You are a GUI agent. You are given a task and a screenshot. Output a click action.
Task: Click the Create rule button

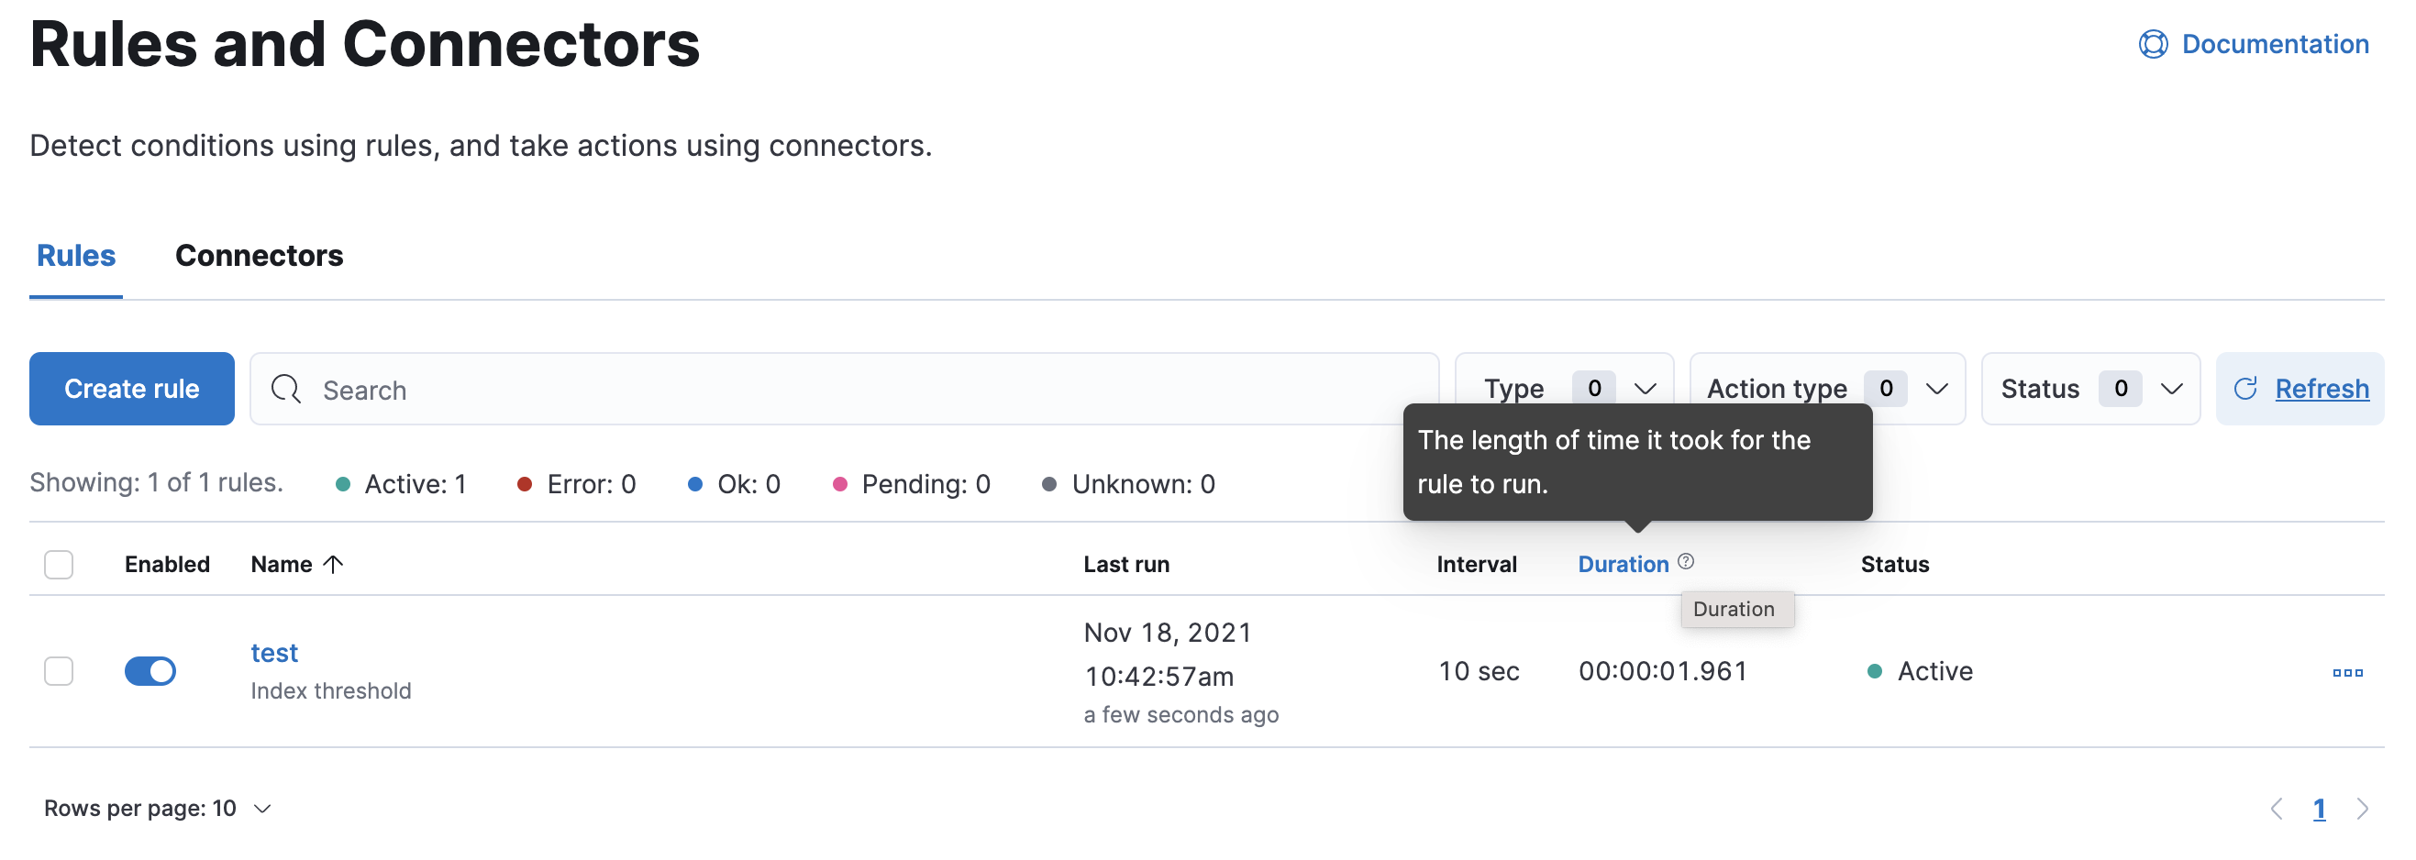(x=130, y=388)
